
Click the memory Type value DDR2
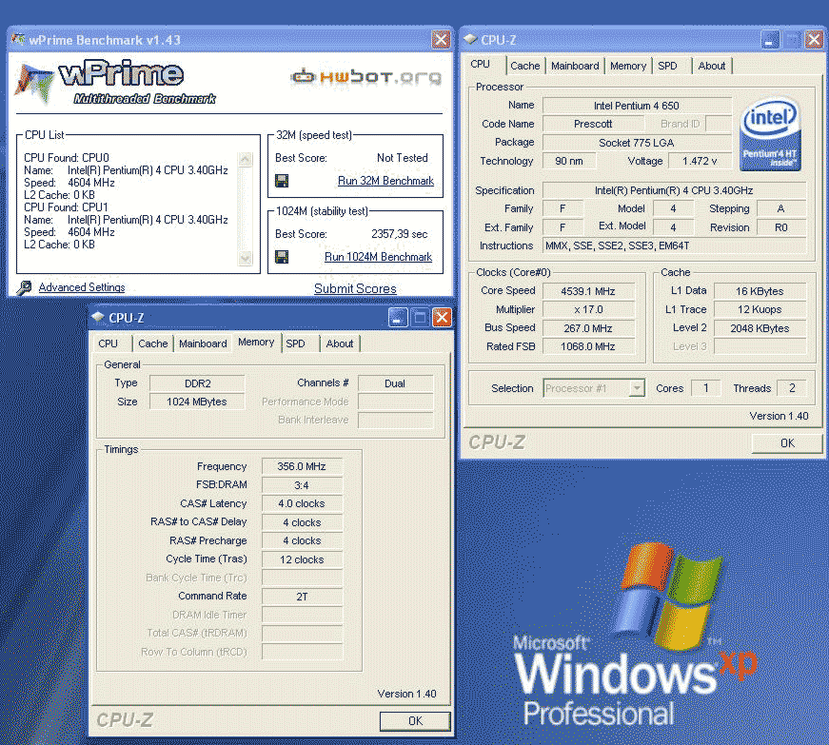(x=197, y=383)
